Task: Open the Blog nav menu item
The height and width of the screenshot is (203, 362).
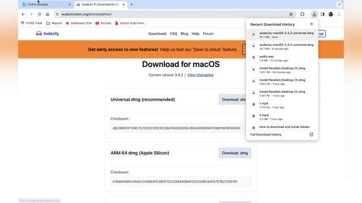Action: point(184,34)
